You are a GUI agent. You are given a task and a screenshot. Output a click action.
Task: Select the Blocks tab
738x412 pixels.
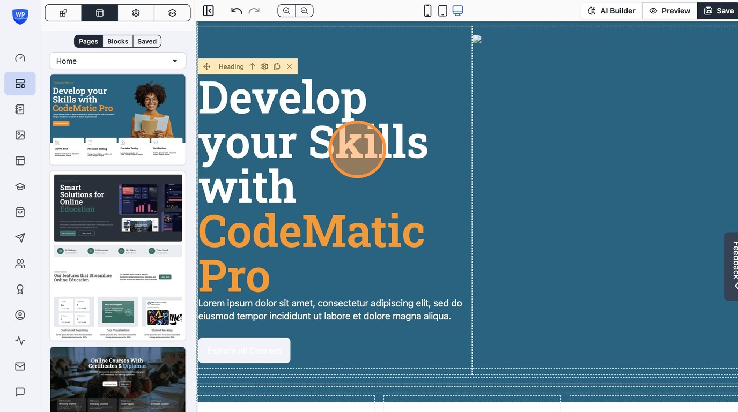click(x=118, y=41)
